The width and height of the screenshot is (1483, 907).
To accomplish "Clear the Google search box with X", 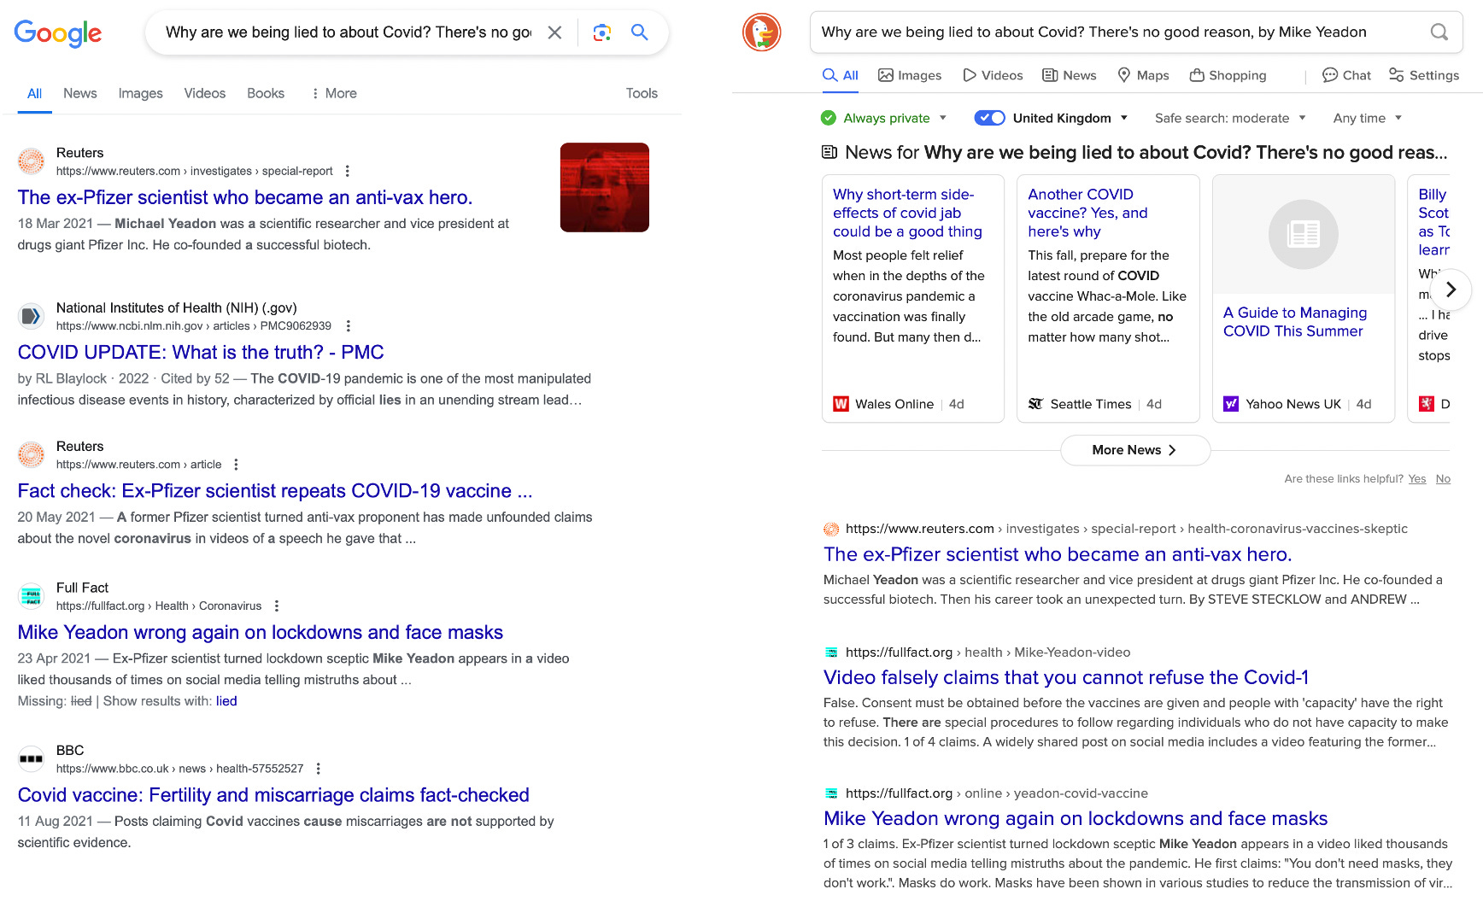I will [554, 32].
